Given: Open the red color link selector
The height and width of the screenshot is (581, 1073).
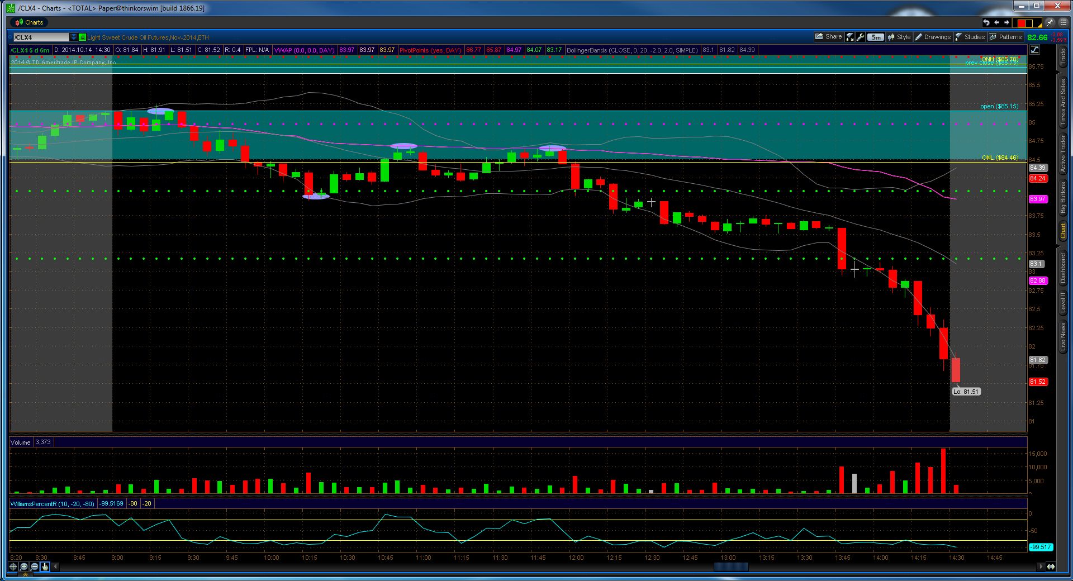Looking at the screenshot, I should [x=1028, y=23].
